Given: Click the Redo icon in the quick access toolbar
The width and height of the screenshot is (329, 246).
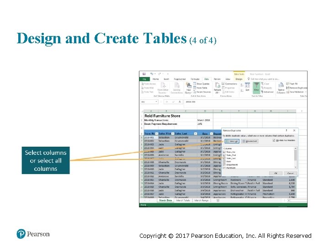Looking at the screenshot, I should tap(159, 74).
